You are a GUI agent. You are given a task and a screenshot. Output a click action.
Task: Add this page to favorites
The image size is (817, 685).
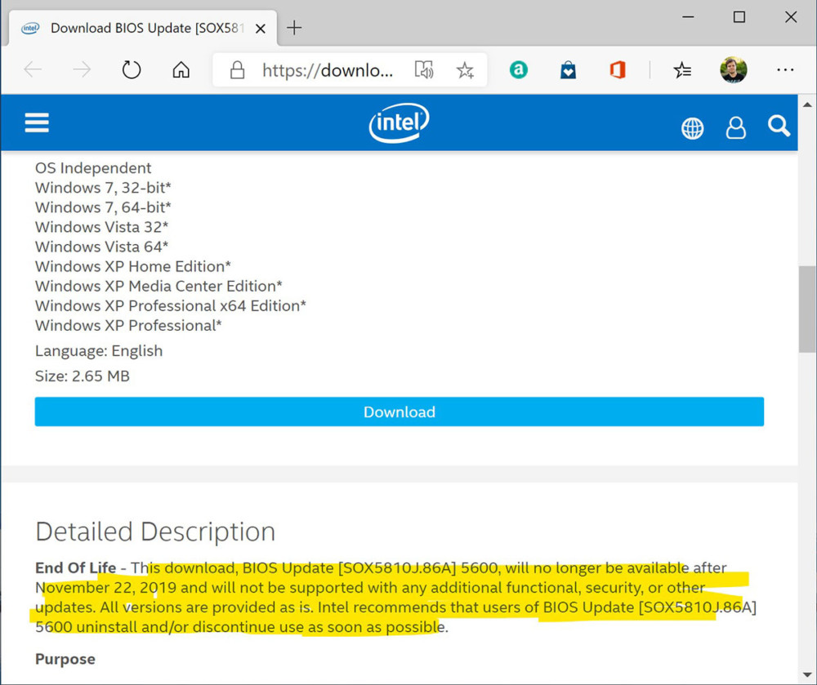click(x=465, y=69)
